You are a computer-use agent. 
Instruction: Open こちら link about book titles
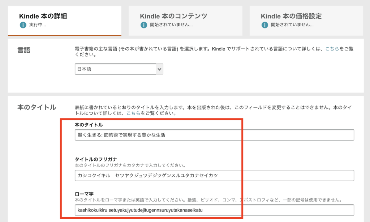[x=133, y=113]
